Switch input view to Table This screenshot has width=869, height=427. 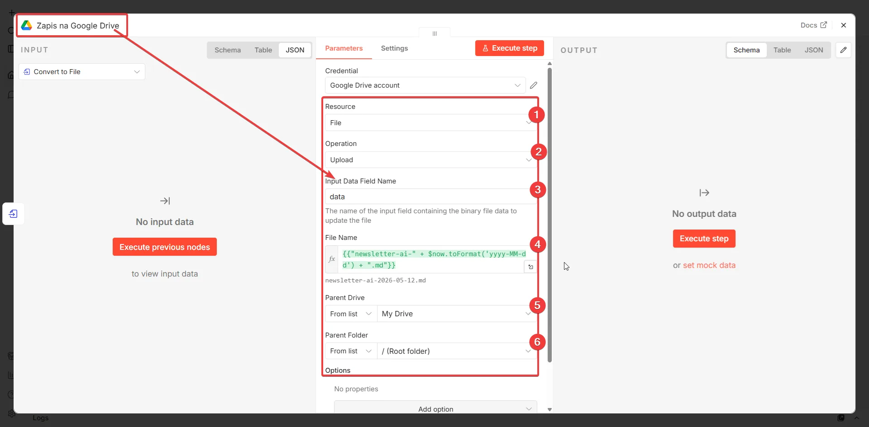[263, 50]
